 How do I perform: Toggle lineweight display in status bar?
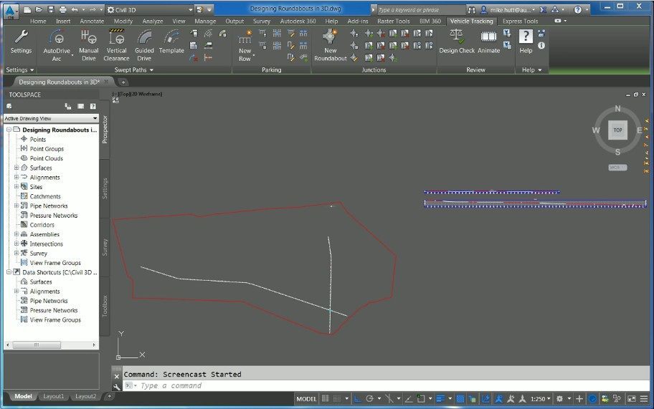(x=440, y=398)
